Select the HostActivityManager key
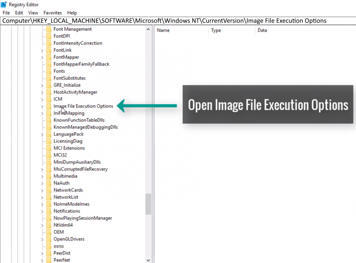The width and height of the screenshot is (356, 263). (75, 92)
